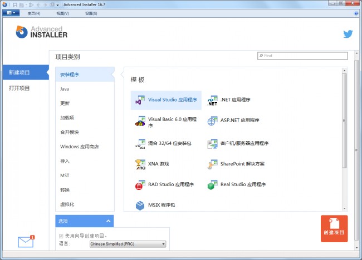This screenshot has height=260, width=362.
Task: Click the templates list scrollbar thumb
Action: (x=344, y=121)
